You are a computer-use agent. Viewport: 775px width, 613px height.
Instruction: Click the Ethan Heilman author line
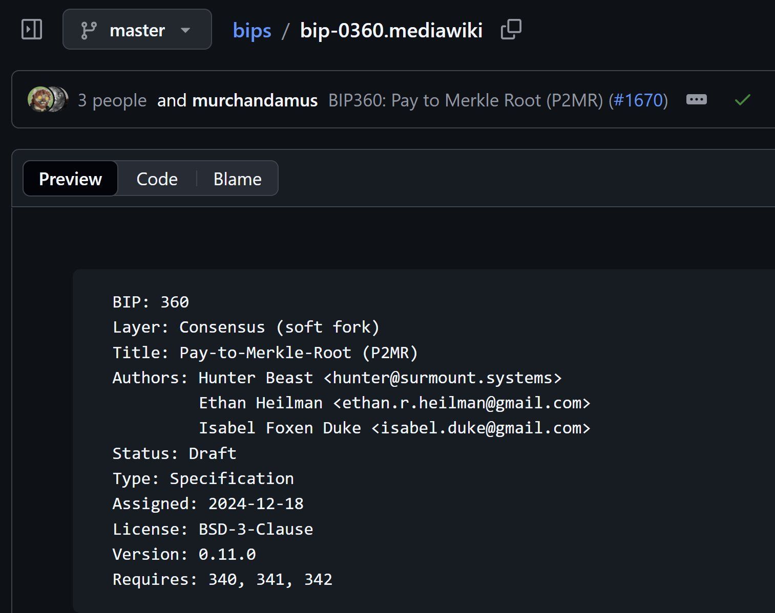click(394, 403)
